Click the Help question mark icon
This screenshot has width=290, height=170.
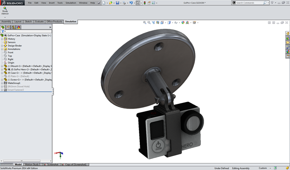(272, 3)
